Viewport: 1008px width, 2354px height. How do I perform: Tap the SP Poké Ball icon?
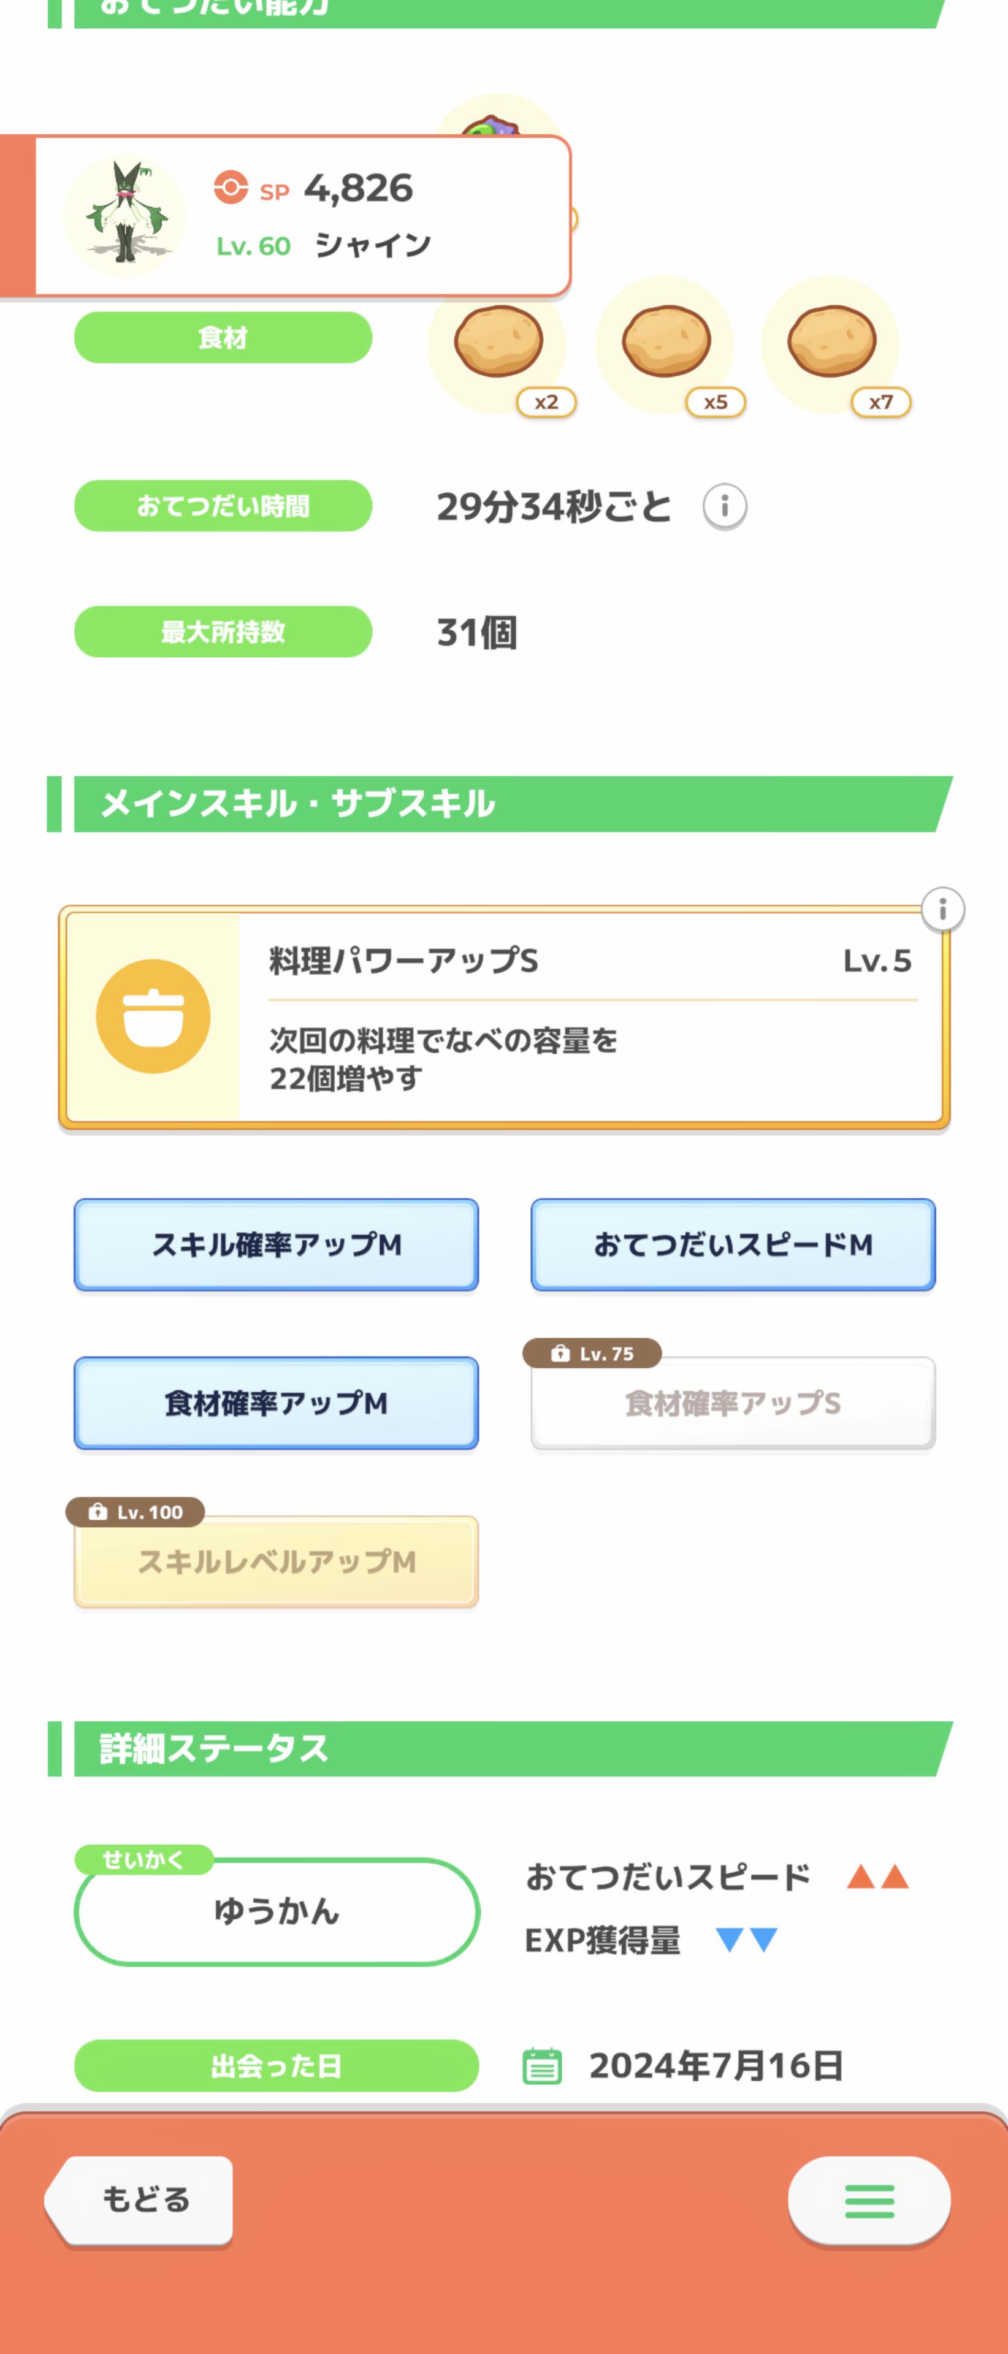pos(231,188)
